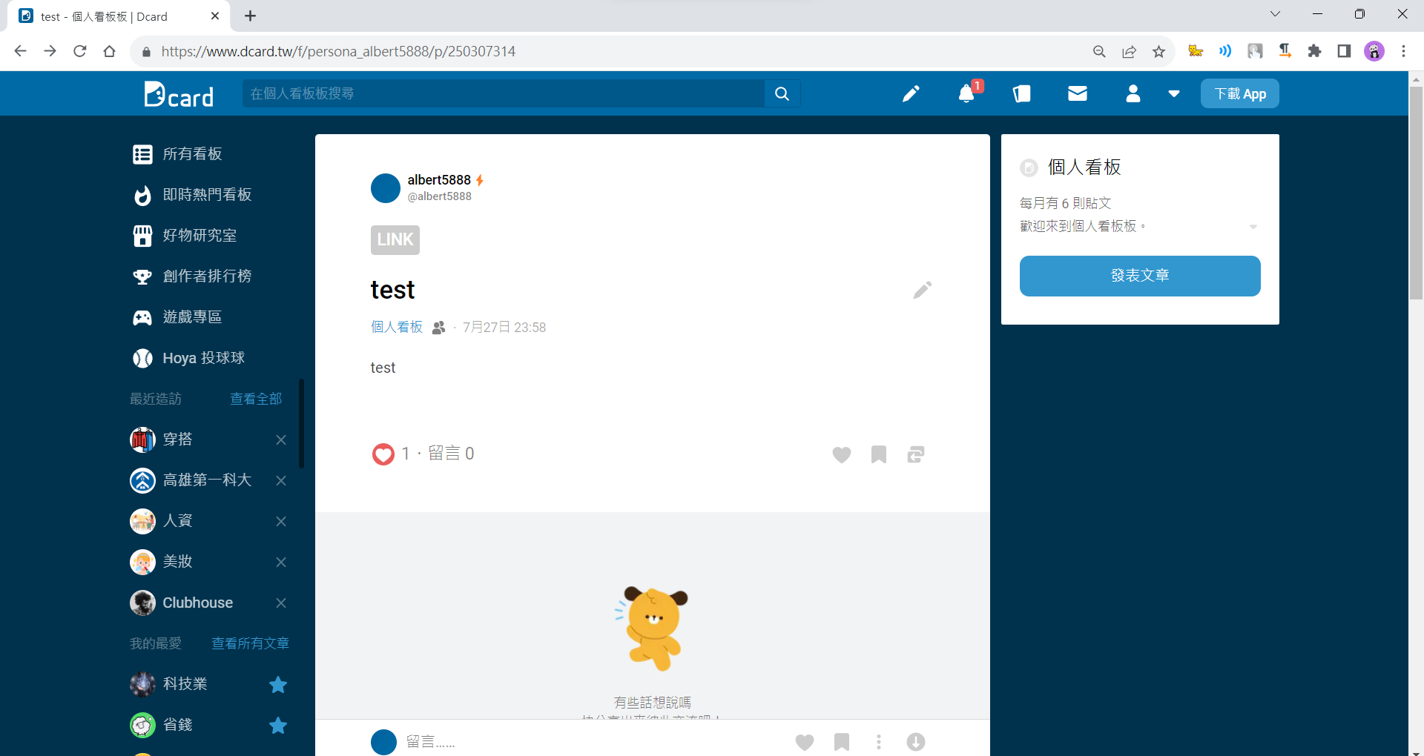
Task: Open the 美妝 board
Action: pyautogui.click(x=162, y=562)
